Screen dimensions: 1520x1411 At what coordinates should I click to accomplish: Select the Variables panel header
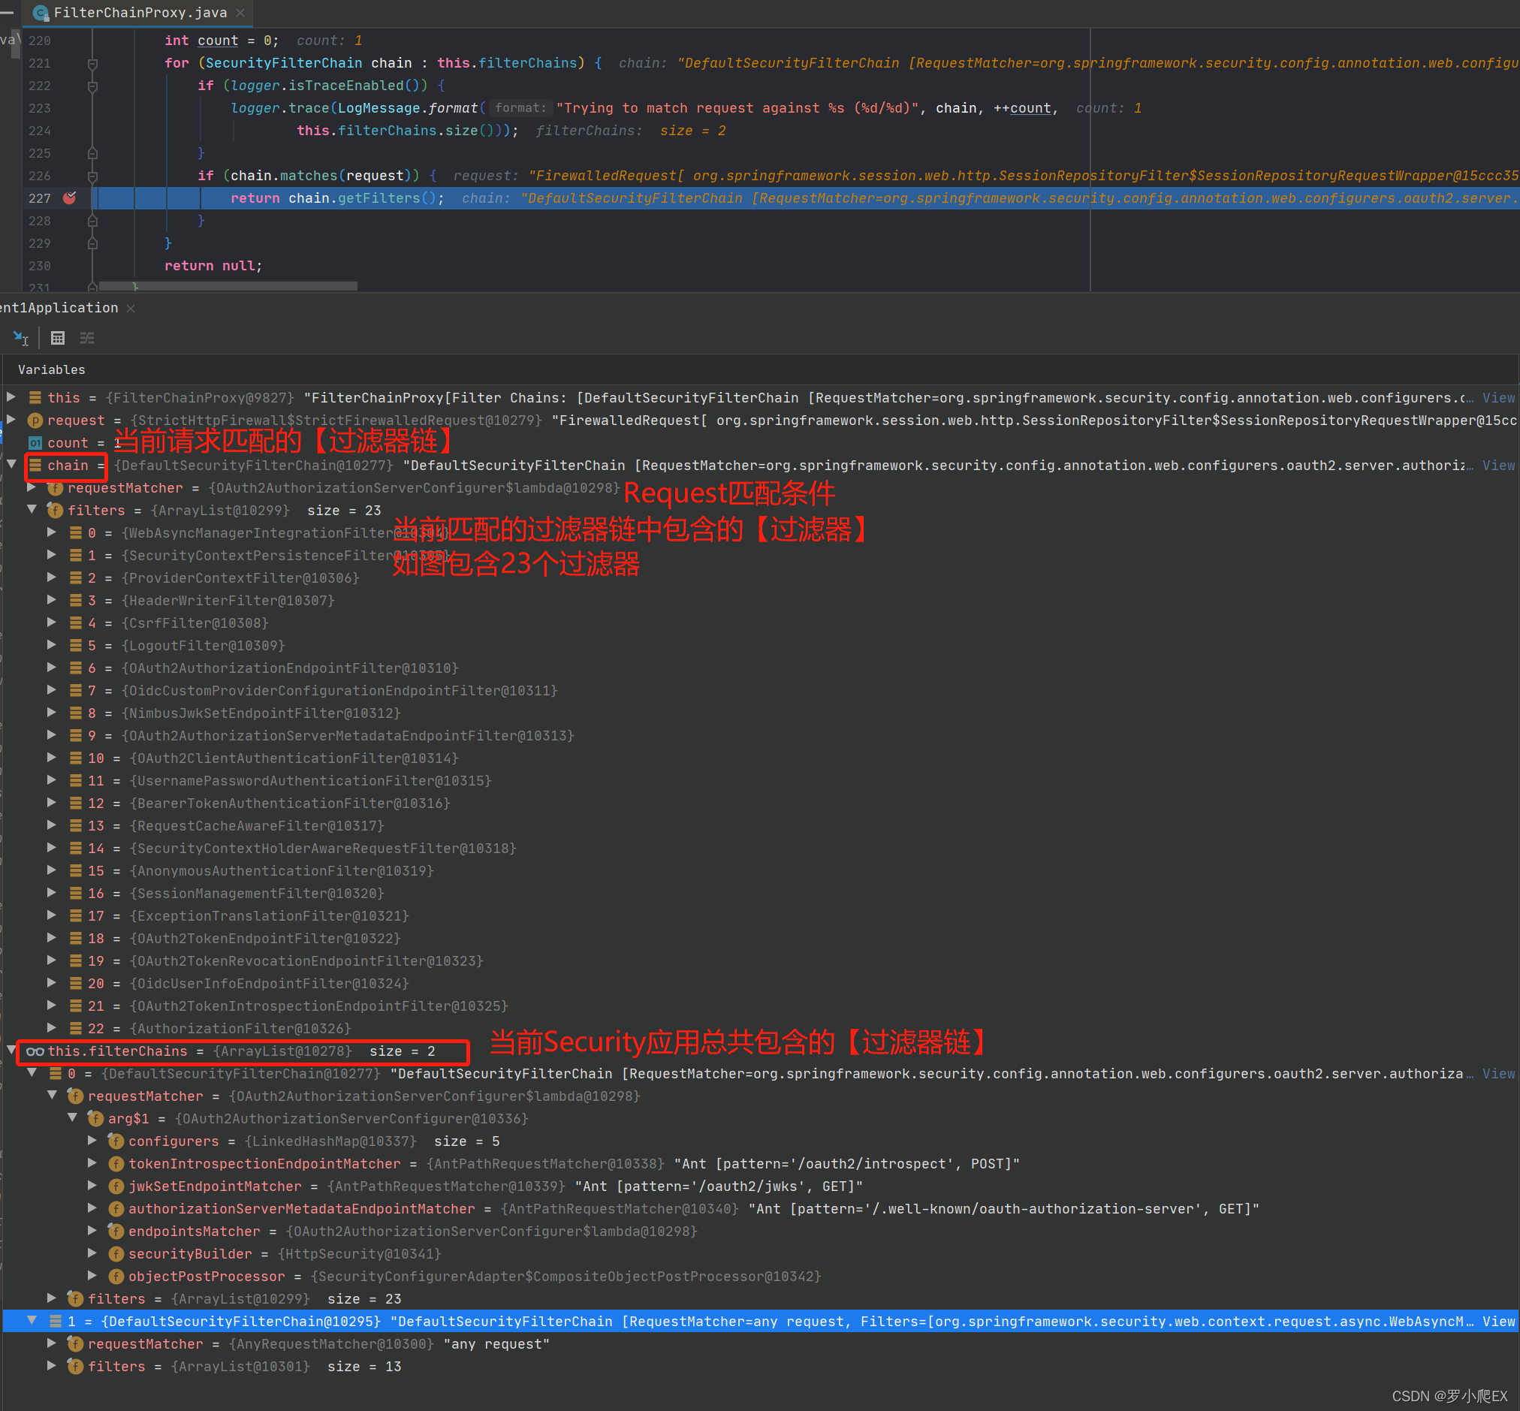coord(52,369)
